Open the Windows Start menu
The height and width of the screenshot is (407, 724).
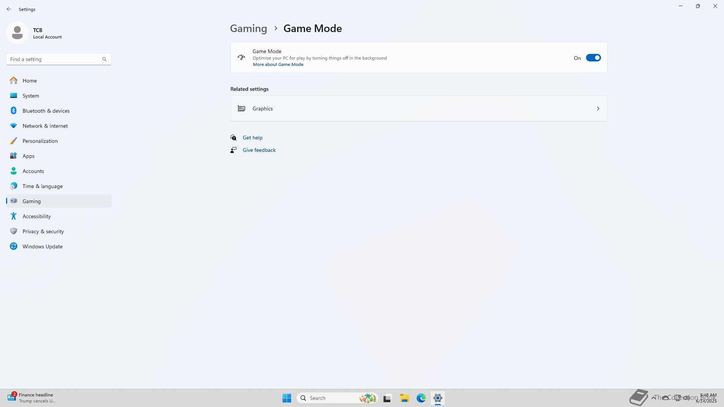coord(287,398)
